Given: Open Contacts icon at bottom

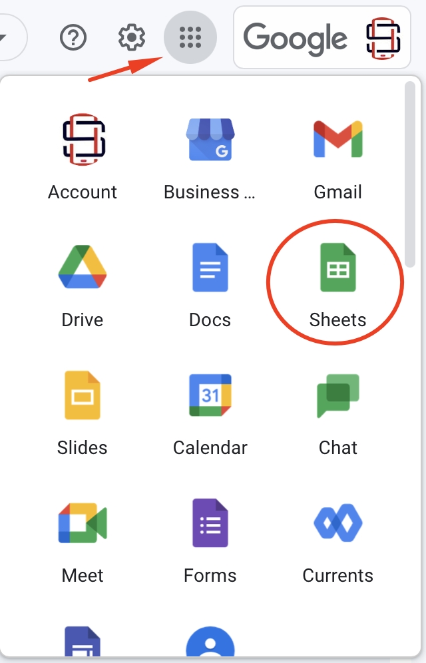Looking at the screenshot, I should [210, 641].
